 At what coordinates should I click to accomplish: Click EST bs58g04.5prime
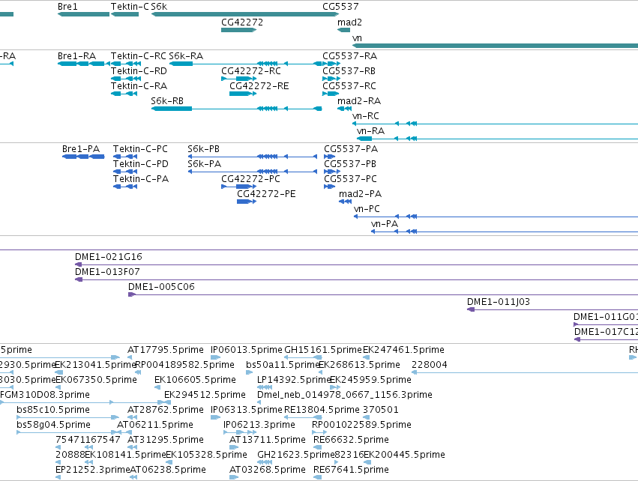click(53, 426)
